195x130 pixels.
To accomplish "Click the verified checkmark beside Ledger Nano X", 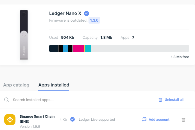I will pyautogui.click(x=87, y=13).
